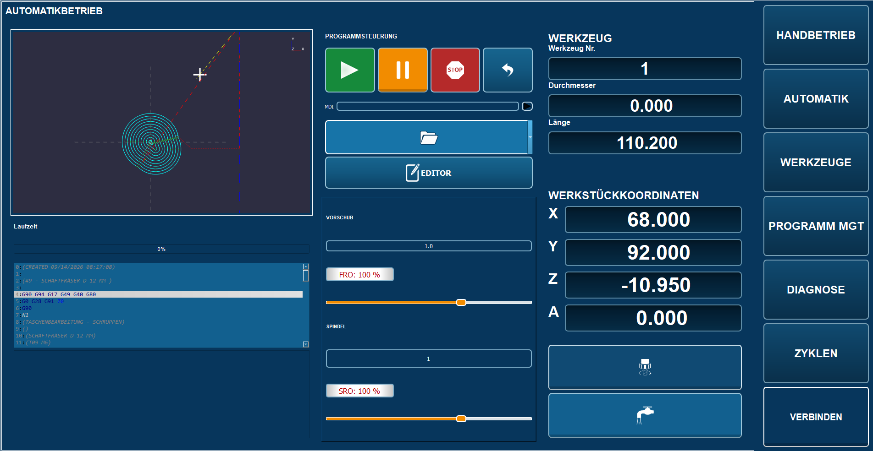Click the G-code list scroll-up arrow
The height and width of the screenshot is (451, 873).
coord(306,266)
